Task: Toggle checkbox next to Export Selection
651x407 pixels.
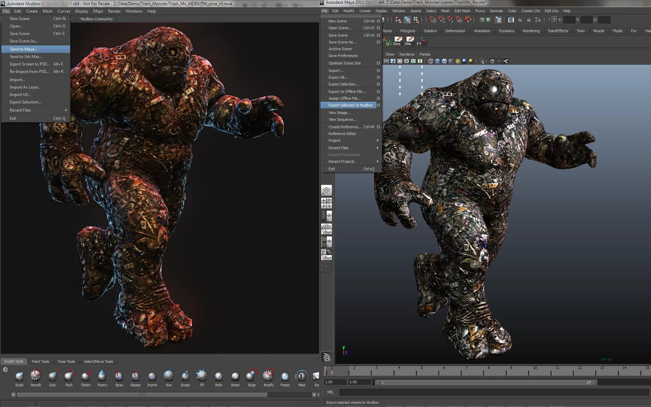Action: [378, 84]
